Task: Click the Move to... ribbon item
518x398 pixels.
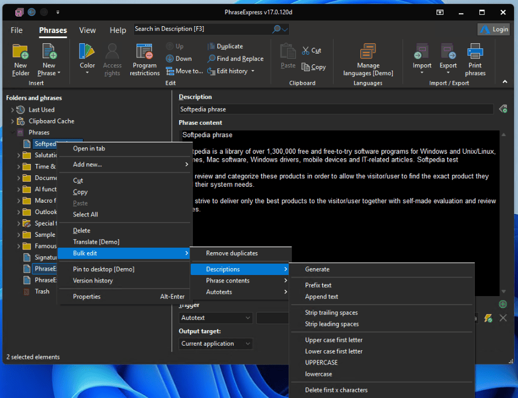Action: tap(184, 71)
